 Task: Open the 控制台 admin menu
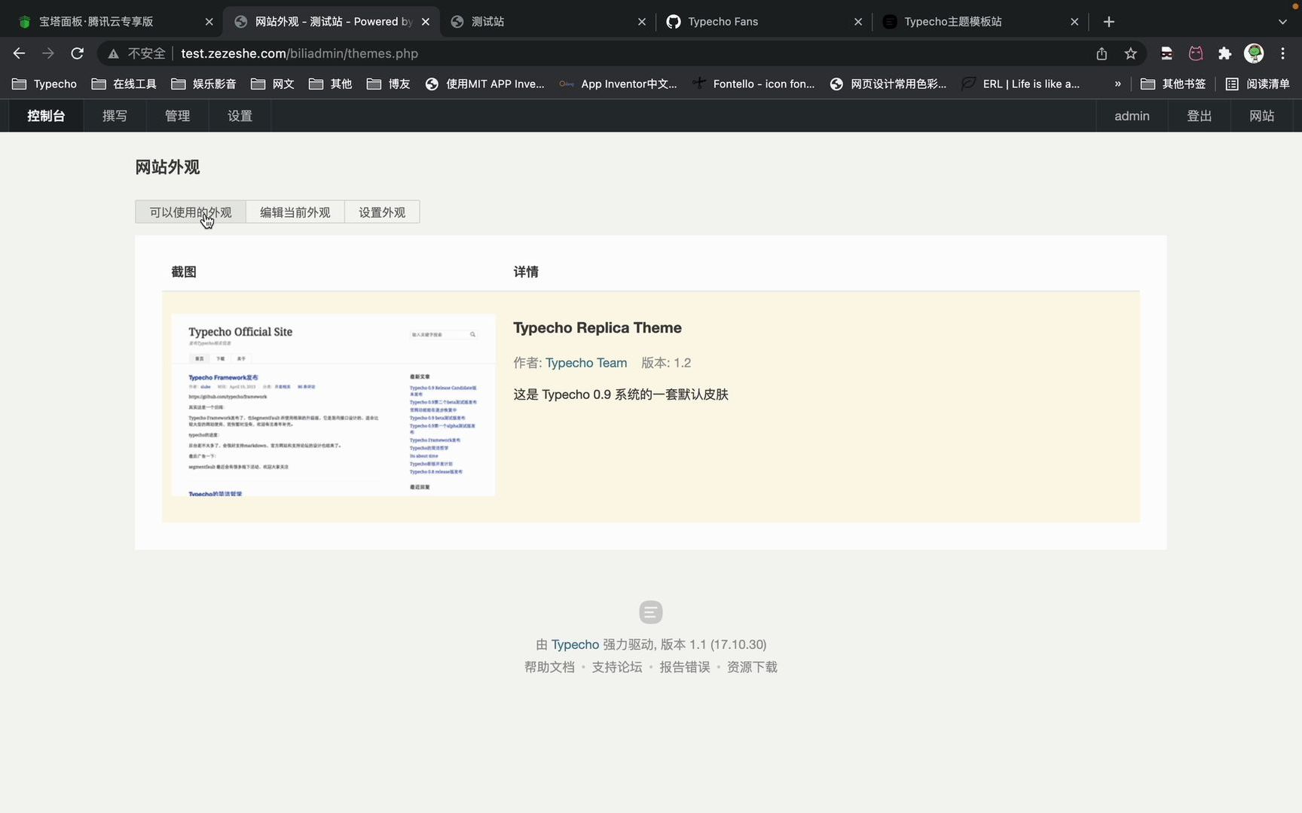tap(46, 116)
